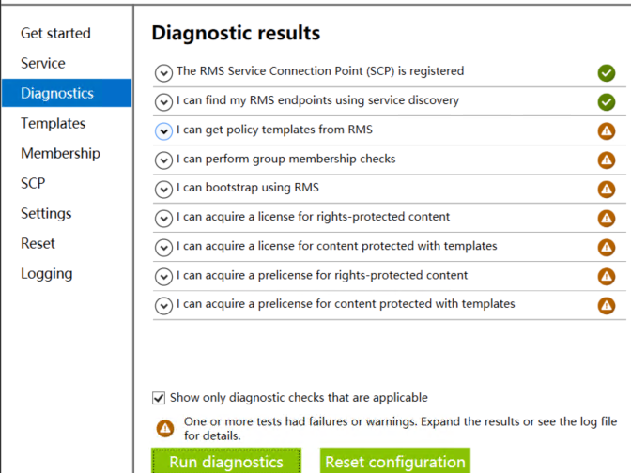The width and height of the screenshot is (631, 473).
Task: Uncheck Show only applicable diagnostic checks
Action: click(159, 398)
